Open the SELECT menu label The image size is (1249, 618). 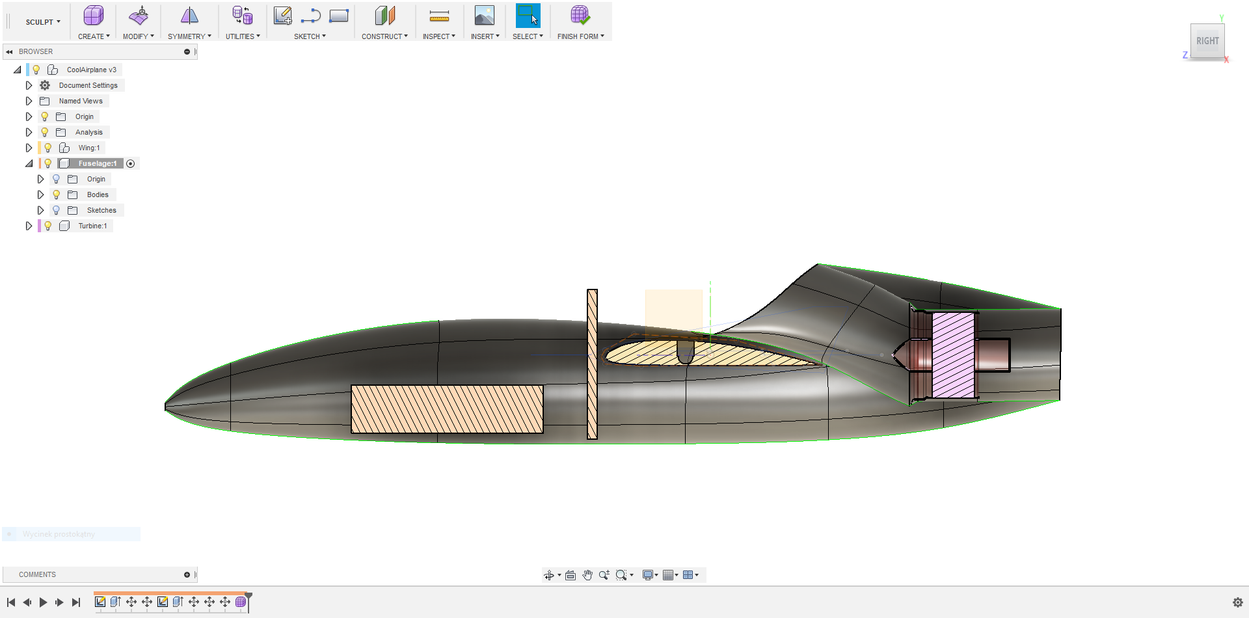pos(528,36)
